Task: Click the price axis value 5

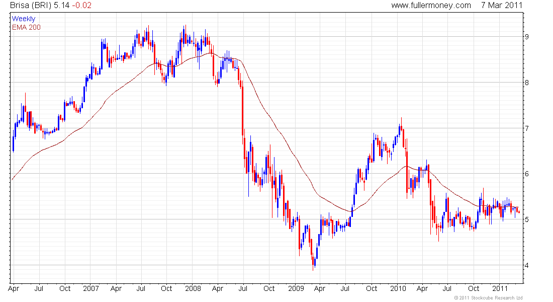Action: click(526, 219)
